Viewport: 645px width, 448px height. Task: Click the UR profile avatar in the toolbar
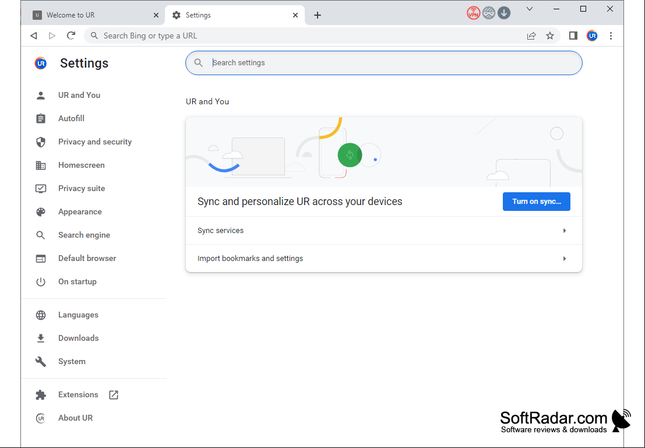[x=592, y=36]
